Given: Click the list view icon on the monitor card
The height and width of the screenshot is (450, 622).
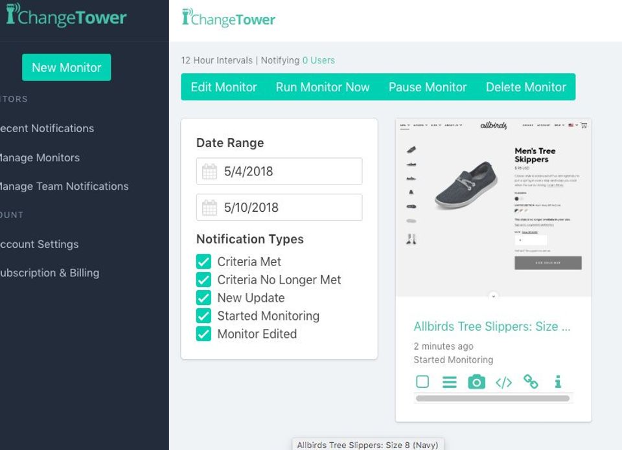Looking at the screenshot, I should click(450, 382).
